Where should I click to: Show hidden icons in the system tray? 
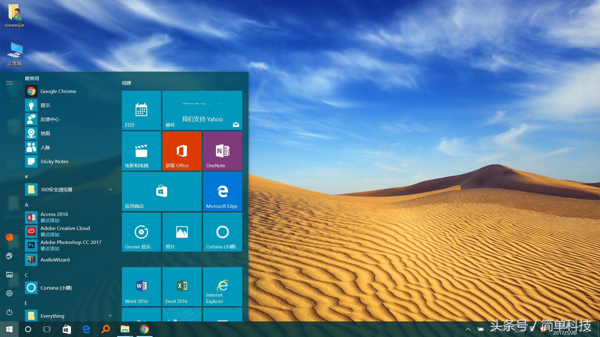tap(468, 329)
